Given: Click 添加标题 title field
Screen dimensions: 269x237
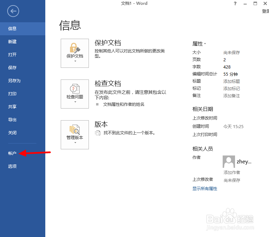Looking at the screenshot, I should point(231,82).
